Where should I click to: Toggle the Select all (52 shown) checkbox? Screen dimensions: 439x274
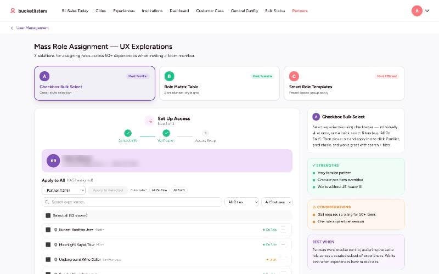point(48,215)
